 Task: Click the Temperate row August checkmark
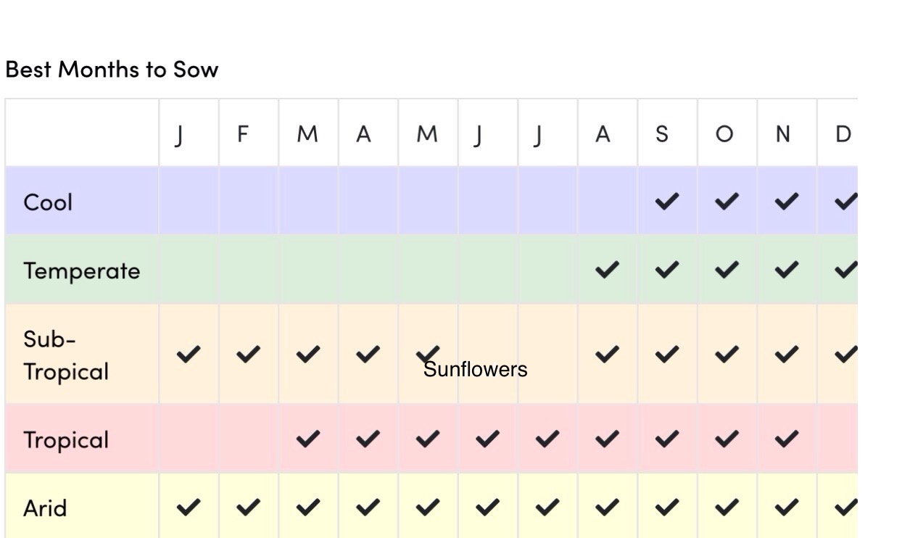(x=608, y=270)
